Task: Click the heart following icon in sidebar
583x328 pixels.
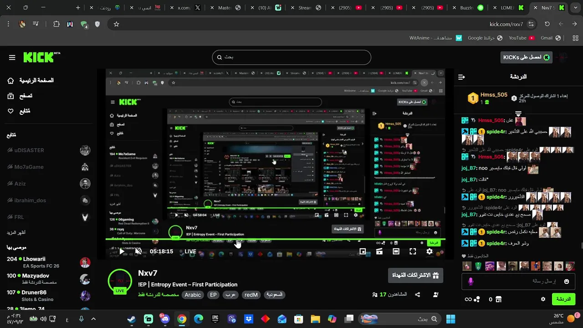Action: tap(11, 111)
